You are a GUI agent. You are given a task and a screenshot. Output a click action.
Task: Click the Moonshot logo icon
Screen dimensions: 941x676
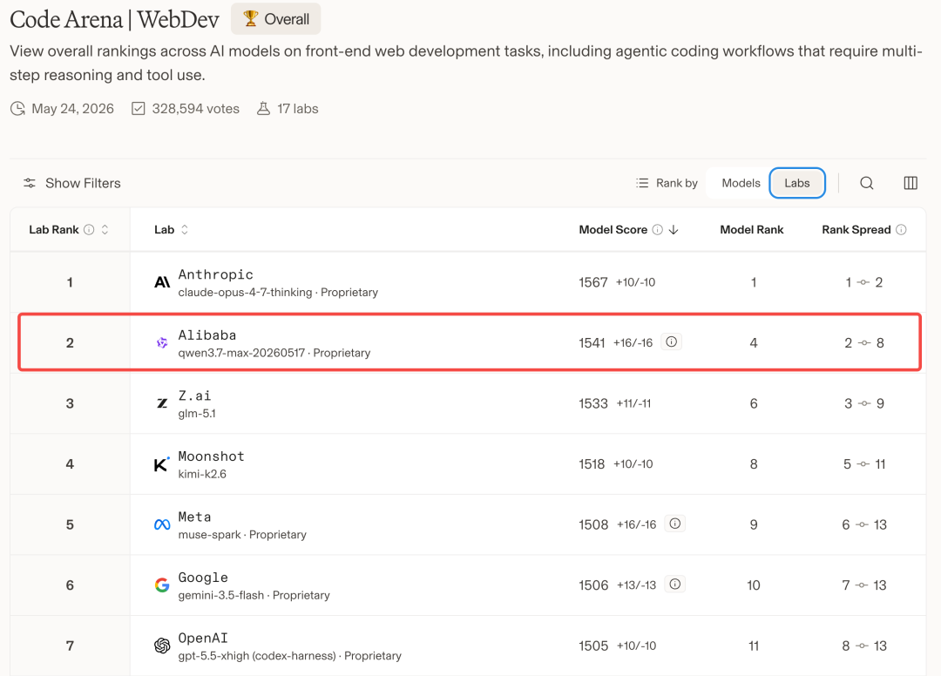pyautogui.click(x=162, y=464)
